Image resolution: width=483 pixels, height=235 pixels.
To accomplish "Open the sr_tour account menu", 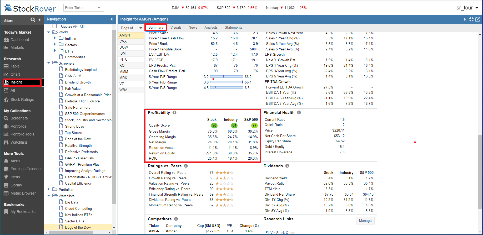I will 467,8.
